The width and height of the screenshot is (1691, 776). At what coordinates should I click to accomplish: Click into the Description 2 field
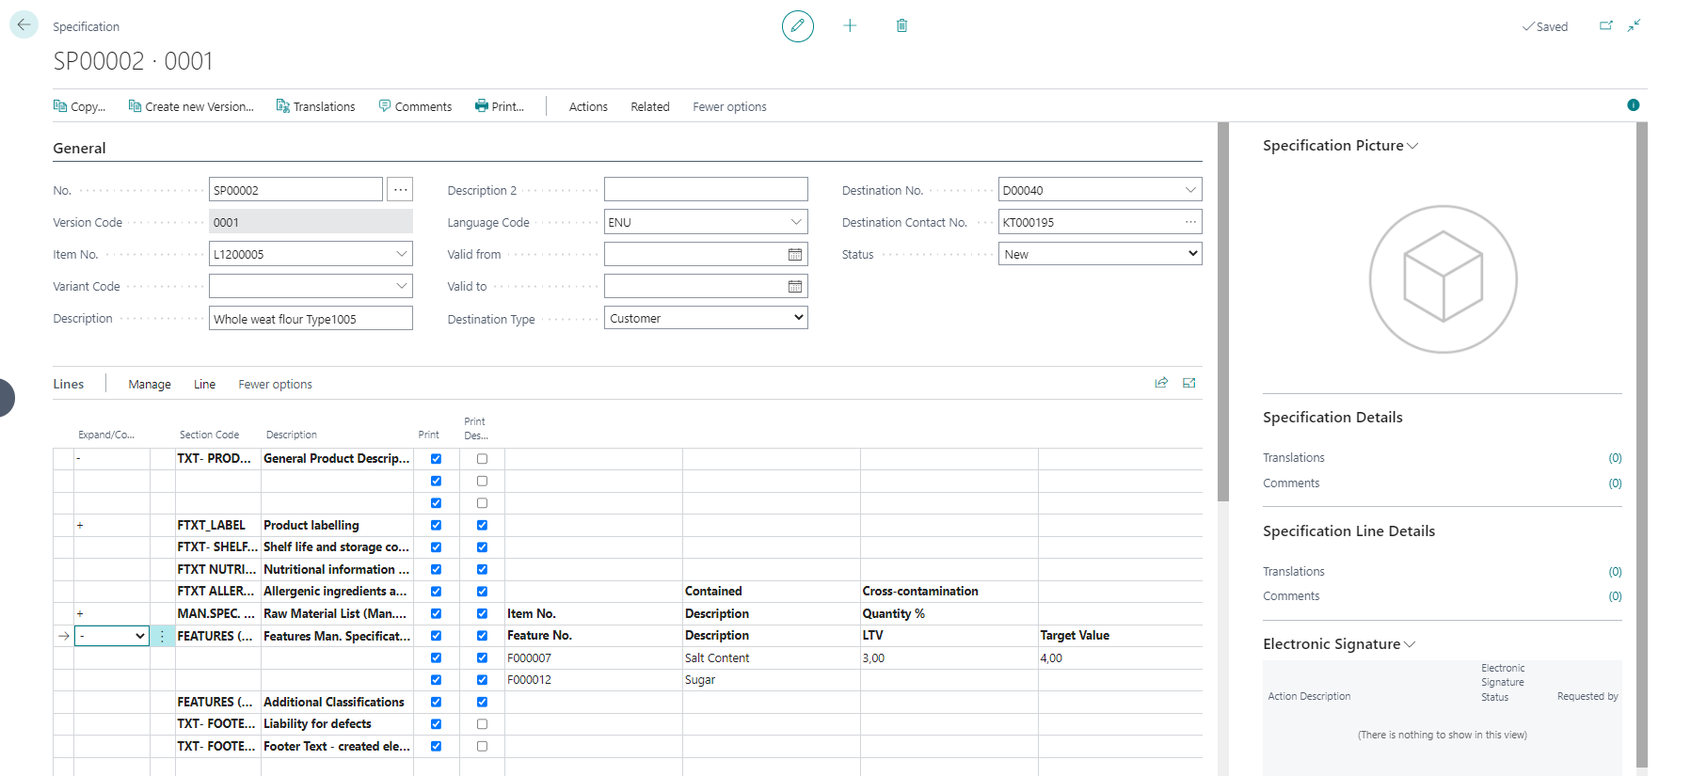coord(706,190)
